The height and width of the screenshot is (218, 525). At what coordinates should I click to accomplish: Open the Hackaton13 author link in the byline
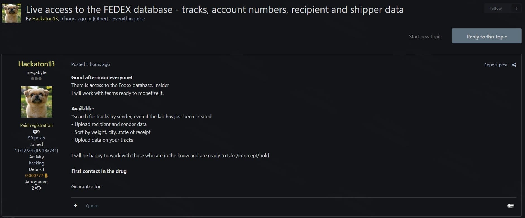[x=45, y=19]
